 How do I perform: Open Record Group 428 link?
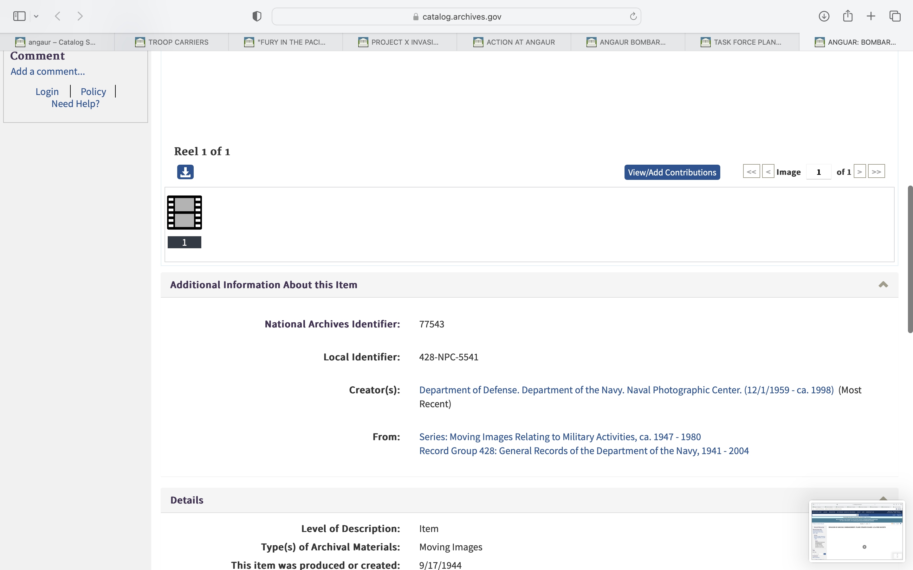tap(584, 451)
